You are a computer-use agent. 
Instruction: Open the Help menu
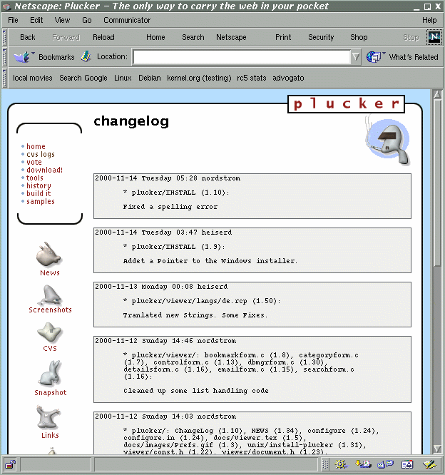(x=429, y=20)
